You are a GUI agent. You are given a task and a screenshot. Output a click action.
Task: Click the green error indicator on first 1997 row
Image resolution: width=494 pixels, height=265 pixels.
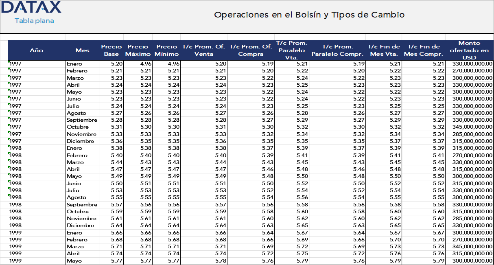pyautogui.click(x=10, y=61)
